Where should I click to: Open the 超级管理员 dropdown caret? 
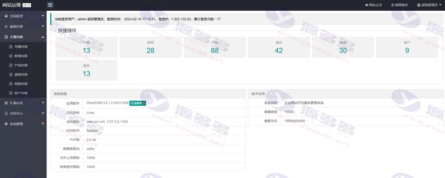440,5
